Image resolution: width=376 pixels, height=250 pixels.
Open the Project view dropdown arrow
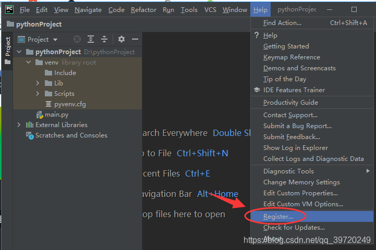55,40
